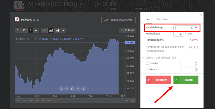Viewport: 215px width, 109px height.
Task: Enter Vollbild fullscreen mode
Action: [x=127, y=30]
